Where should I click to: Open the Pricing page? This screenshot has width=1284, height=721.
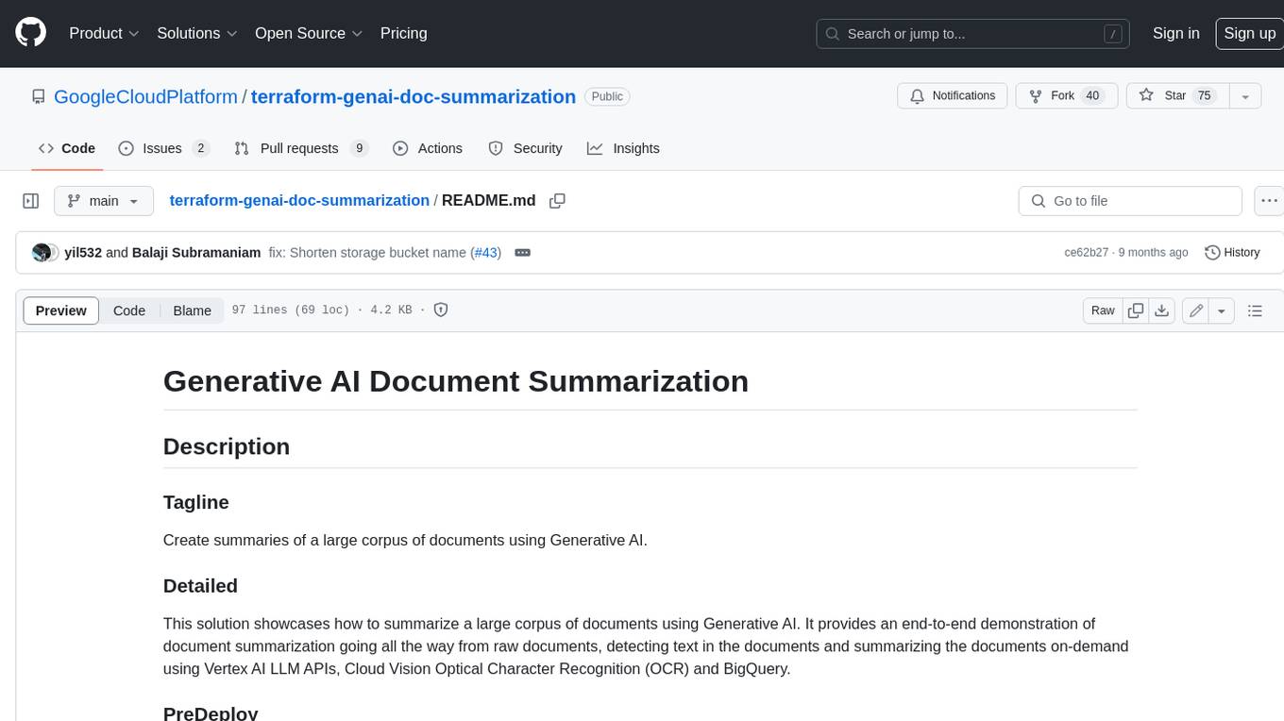403,33
